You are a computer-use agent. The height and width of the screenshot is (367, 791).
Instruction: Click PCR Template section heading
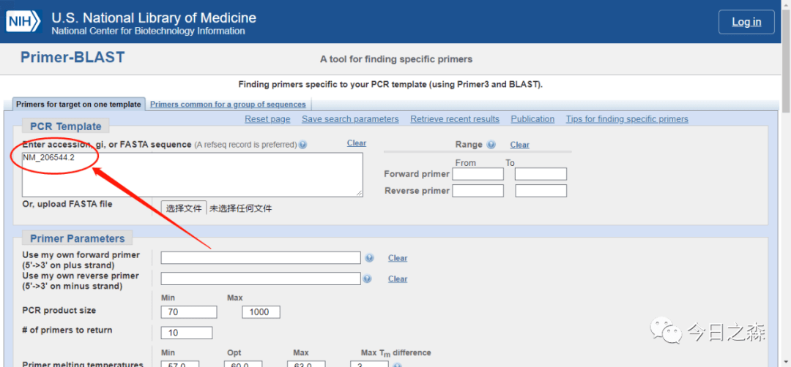pos(66,126)
